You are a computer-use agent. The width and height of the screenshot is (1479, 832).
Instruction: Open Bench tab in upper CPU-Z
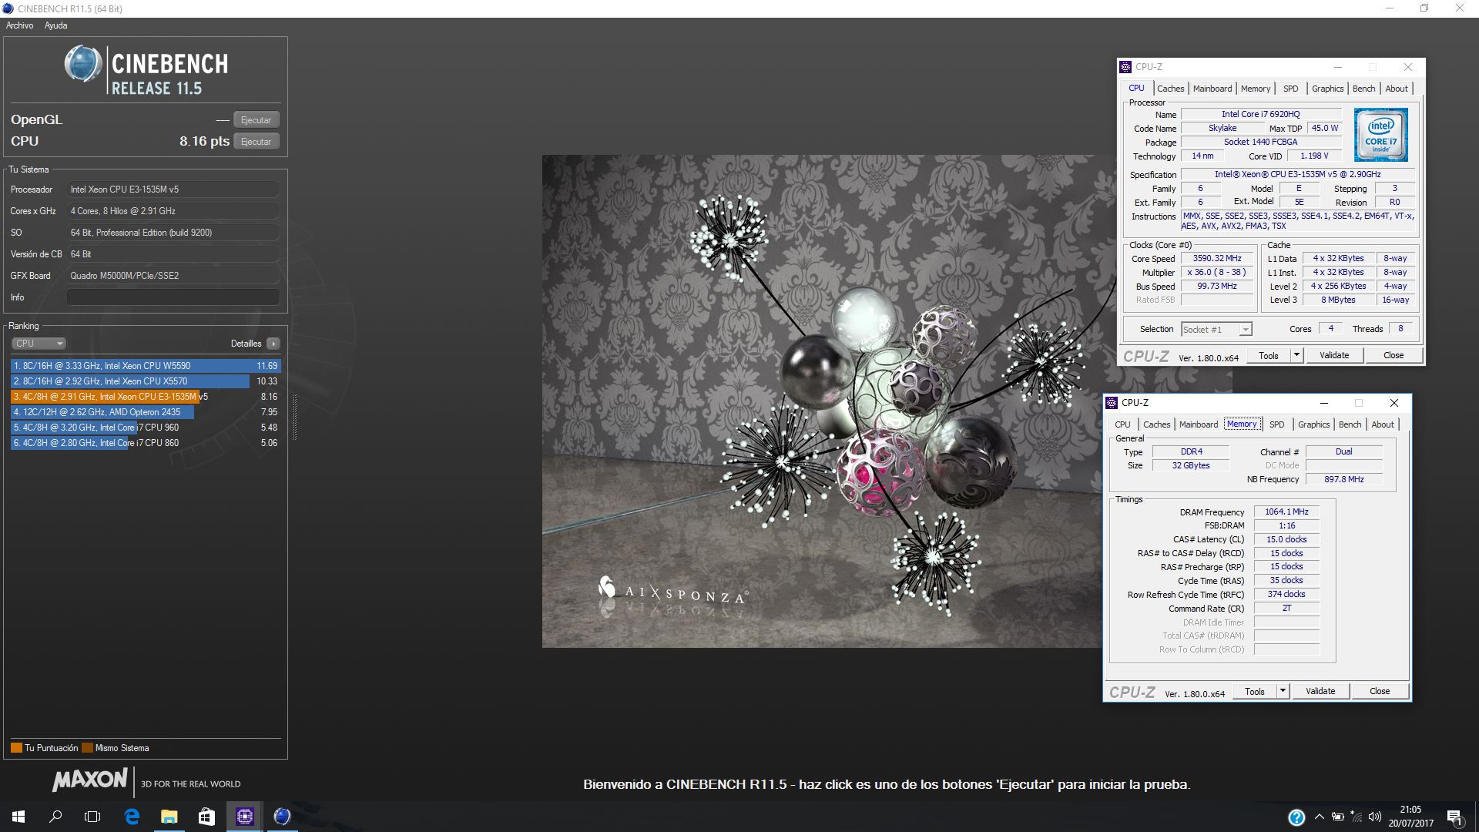(1364, 89)
